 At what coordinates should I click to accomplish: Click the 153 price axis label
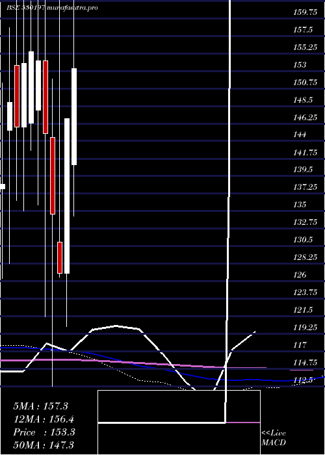point(300,65)
